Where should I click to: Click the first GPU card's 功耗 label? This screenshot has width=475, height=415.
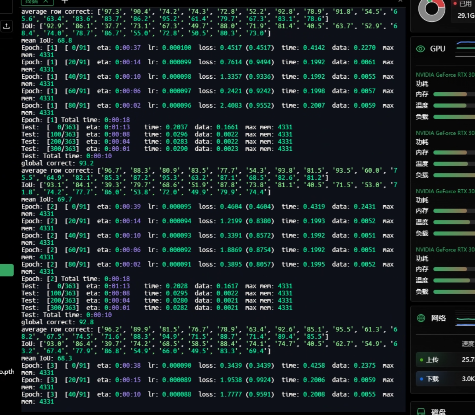[422, 84]
